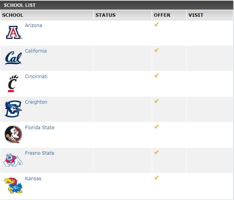This screenshot has height=200, width=234.
Task: Click the Arizona offer checkmark
Action: coord(156,25)
